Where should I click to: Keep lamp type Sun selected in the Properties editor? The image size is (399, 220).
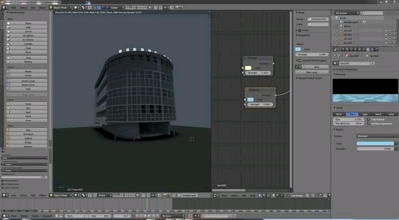coord(352,114)
